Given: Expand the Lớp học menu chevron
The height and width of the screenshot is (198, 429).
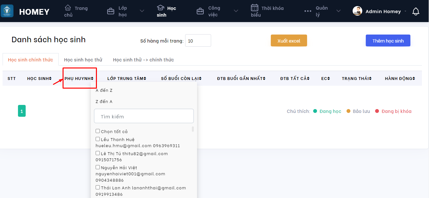Looking at the screenshot, I should pos(142,11).
